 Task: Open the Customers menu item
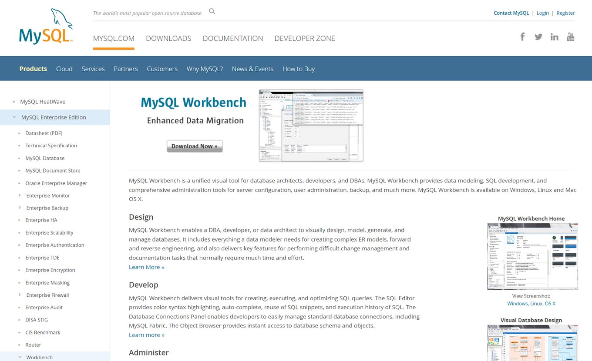click(162, 69)
